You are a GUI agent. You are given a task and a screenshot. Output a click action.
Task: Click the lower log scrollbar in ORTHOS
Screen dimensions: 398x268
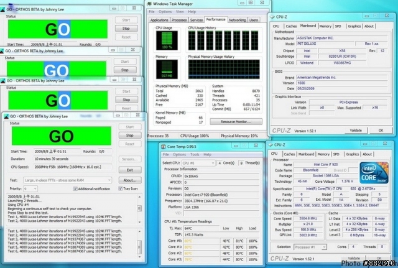pos(139,244)
